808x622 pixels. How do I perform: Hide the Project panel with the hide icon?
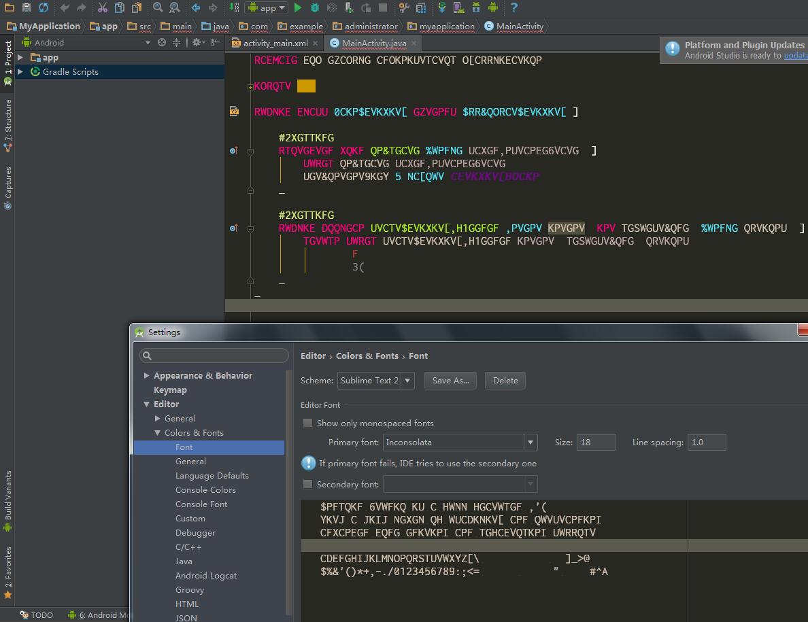[216, 42]
